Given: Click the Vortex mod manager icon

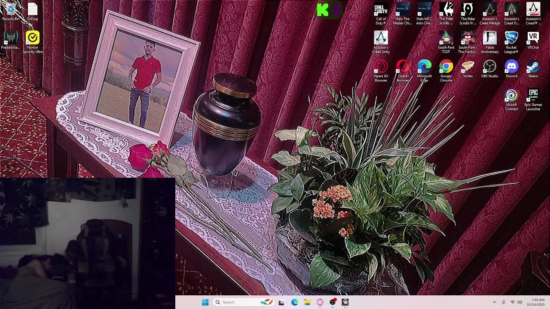Looking at the screenshot, I should point(468,70).
